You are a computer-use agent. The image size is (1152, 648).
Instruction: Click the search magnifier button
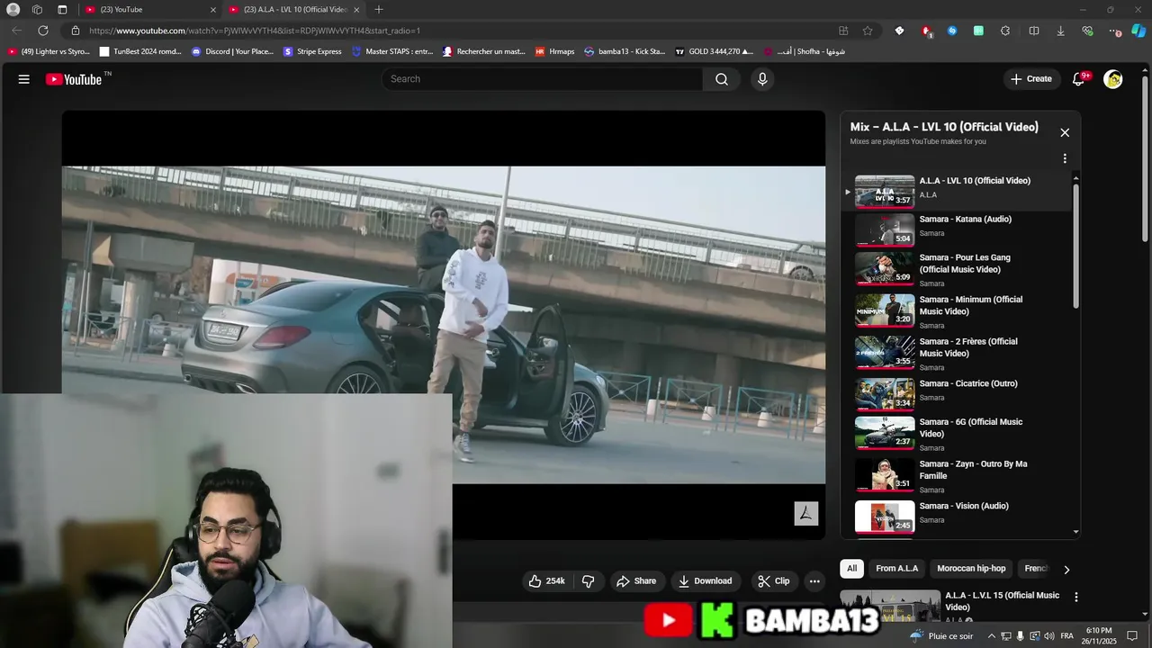pos(722,79)
